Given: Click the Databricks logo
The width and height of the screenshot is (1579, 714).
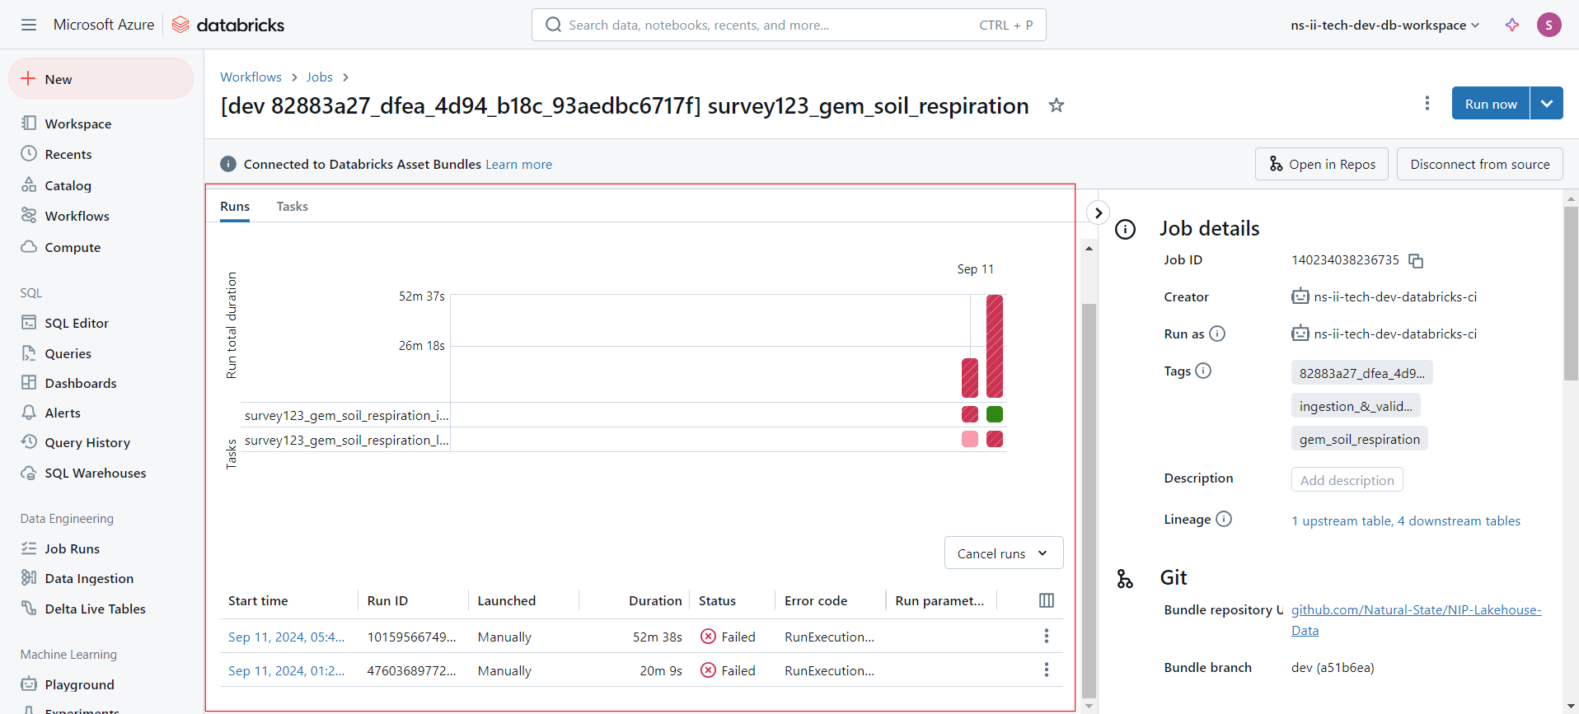Looking at the screenshot, I should point(228,25).
